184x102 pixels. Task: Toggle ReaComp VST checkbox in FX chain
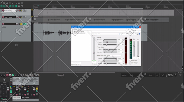pos(72,33)
